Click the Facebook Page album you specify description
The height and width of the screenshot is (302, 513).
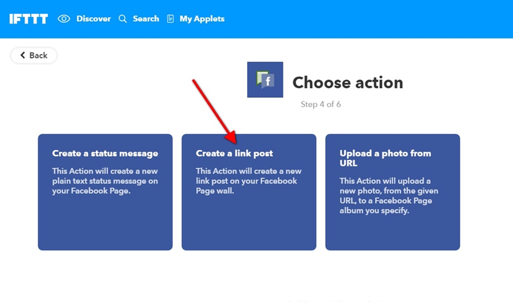(x=389, y=195)
